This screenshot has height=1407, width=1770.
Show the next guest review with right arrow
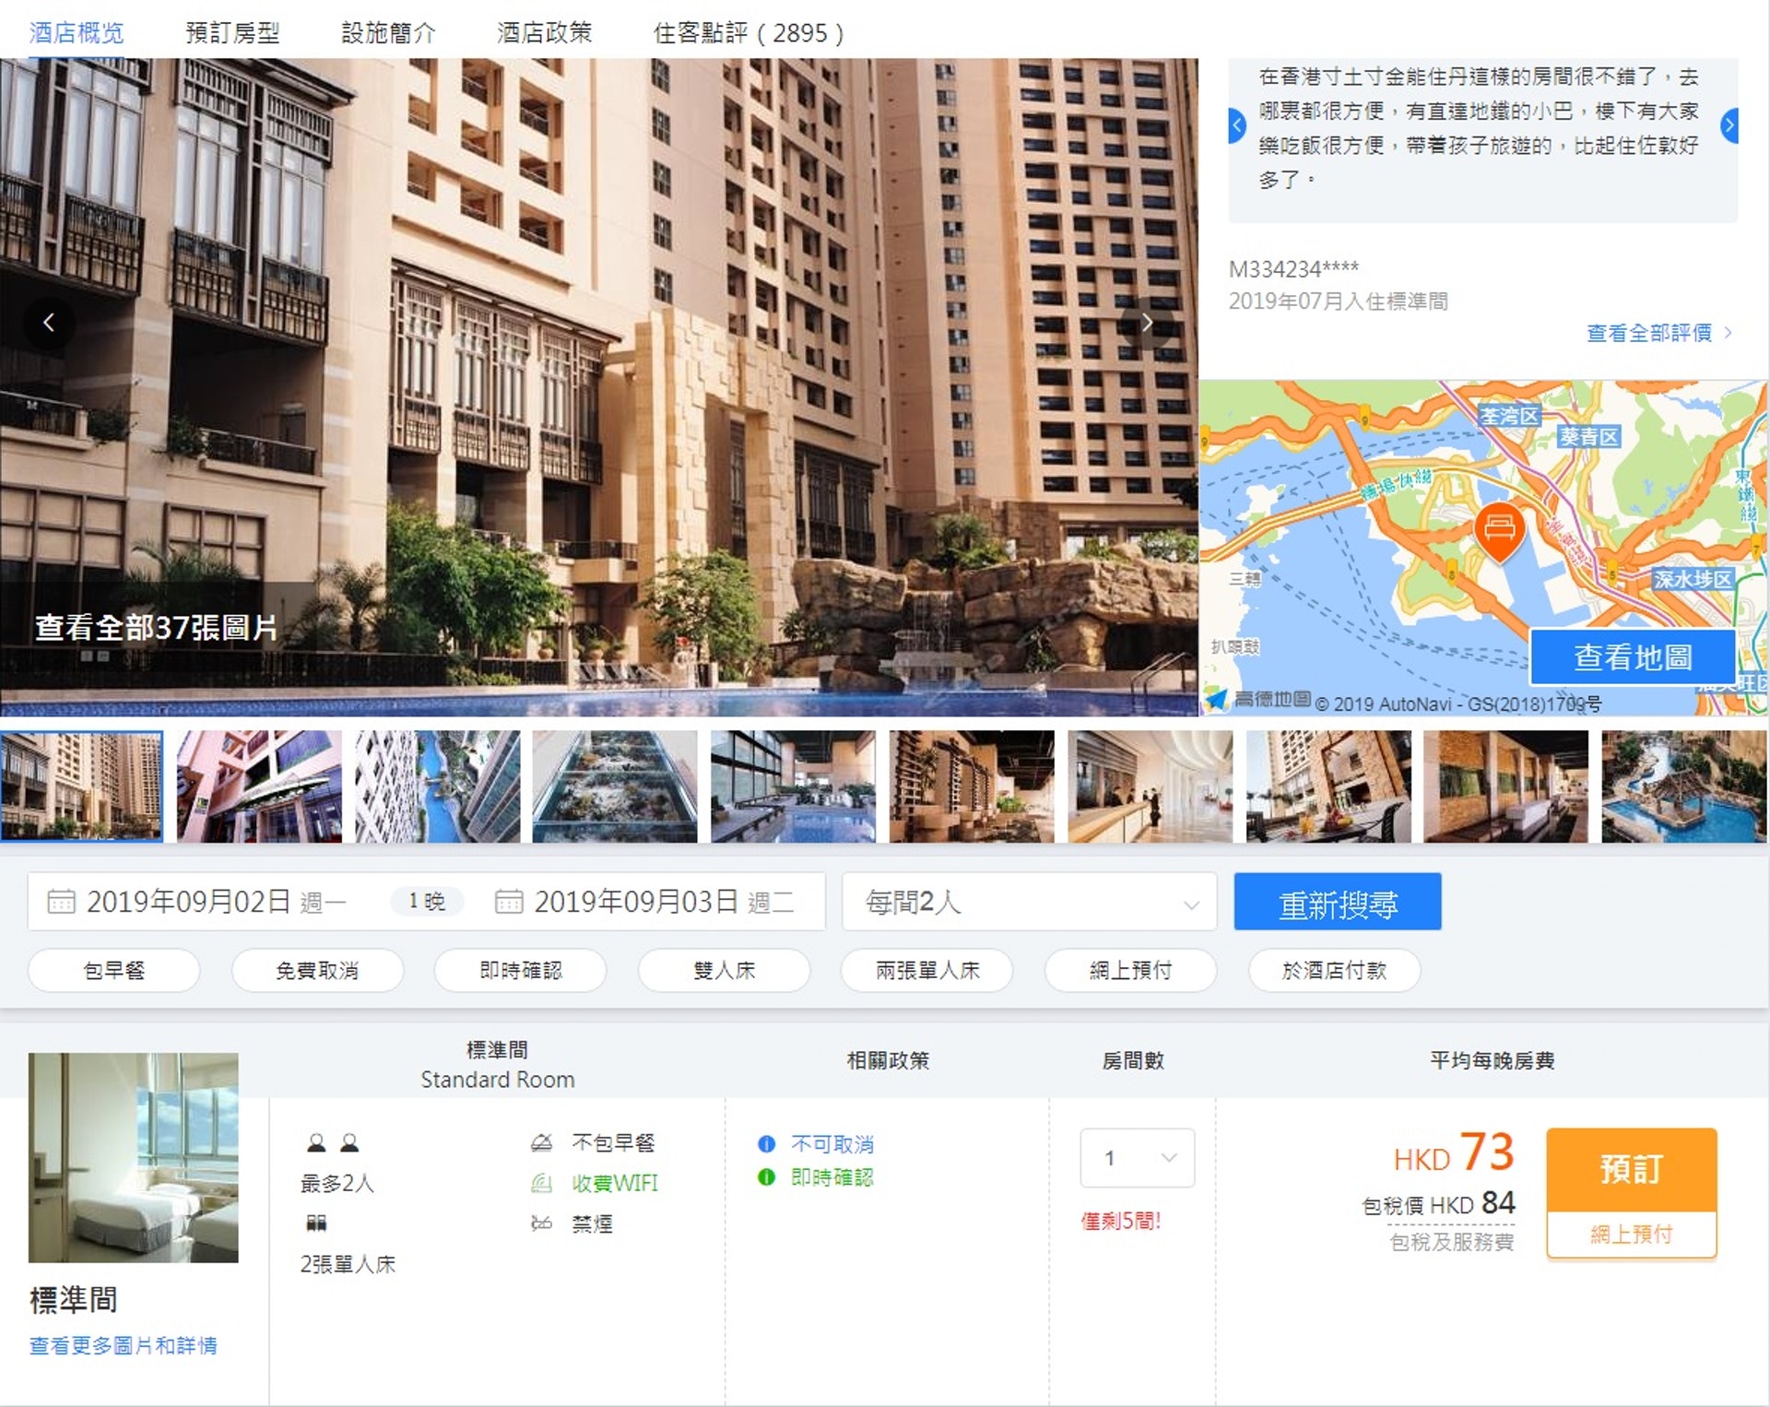pyautogui.click(x=1729, y=124)
